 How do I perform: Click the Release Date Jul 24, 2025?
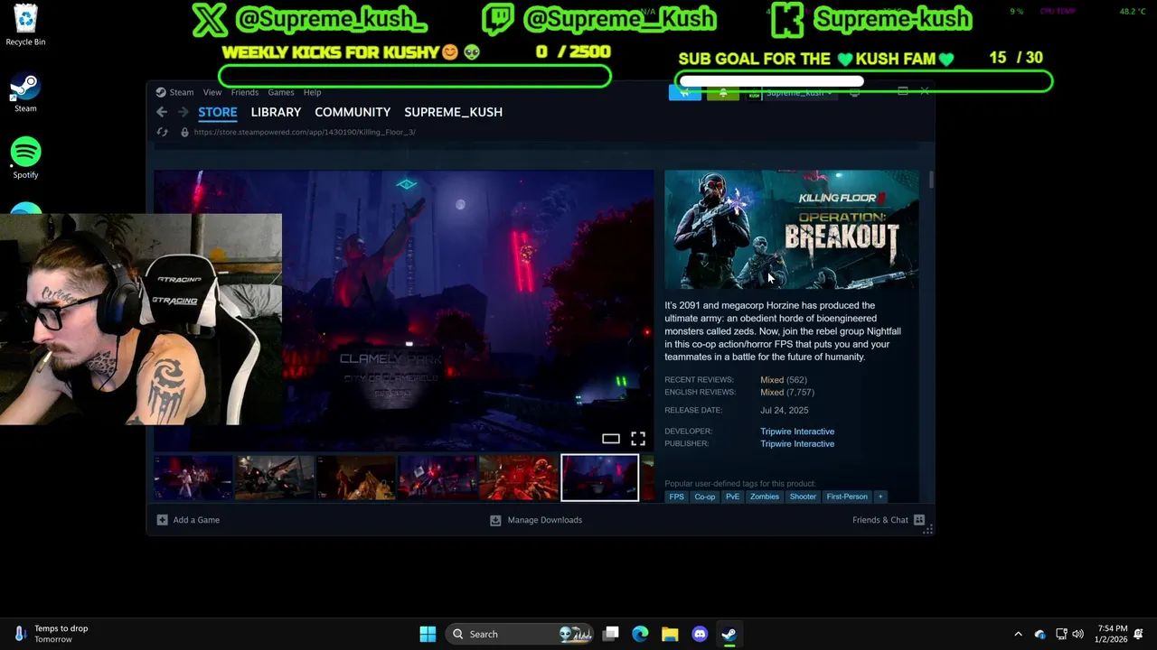point(784,410)
